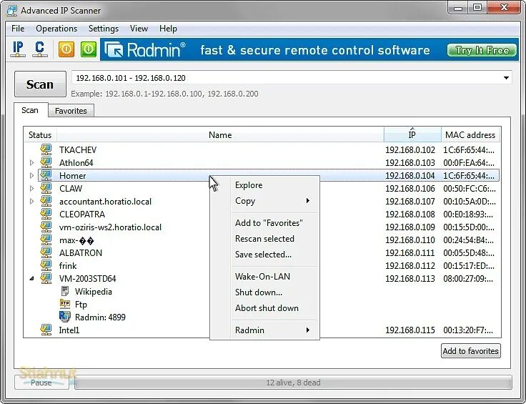Click the Radmin: 4899 entry text
Screen dimensions: 526x404
[100, 317]
